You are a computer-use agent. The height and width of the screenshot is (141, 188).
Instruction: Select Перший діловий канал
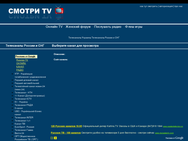(x=26, y=80)
